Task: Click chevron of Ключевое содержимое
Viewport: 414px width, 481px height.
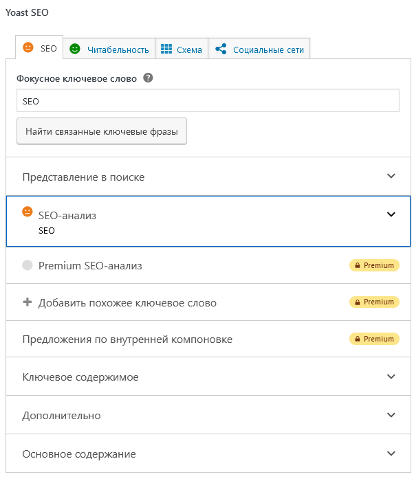Action: [391, 377]
